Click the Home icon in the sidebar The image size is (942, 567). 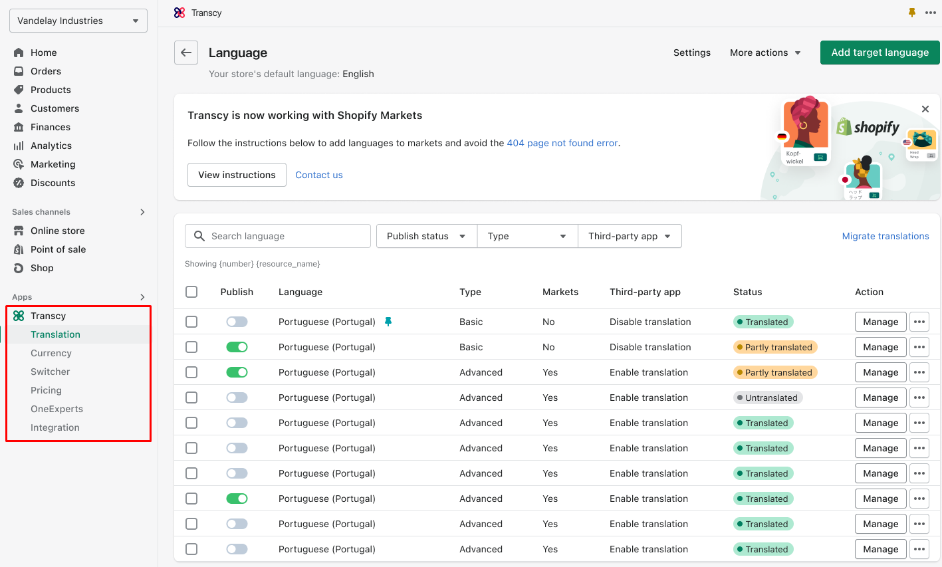[19, 53]
